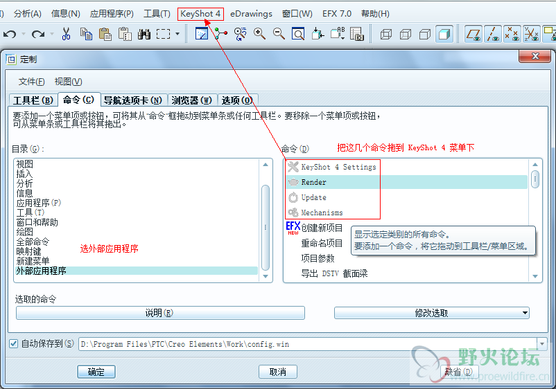
Task: Click the Undo arrow icon
Action: click(10, 34)
